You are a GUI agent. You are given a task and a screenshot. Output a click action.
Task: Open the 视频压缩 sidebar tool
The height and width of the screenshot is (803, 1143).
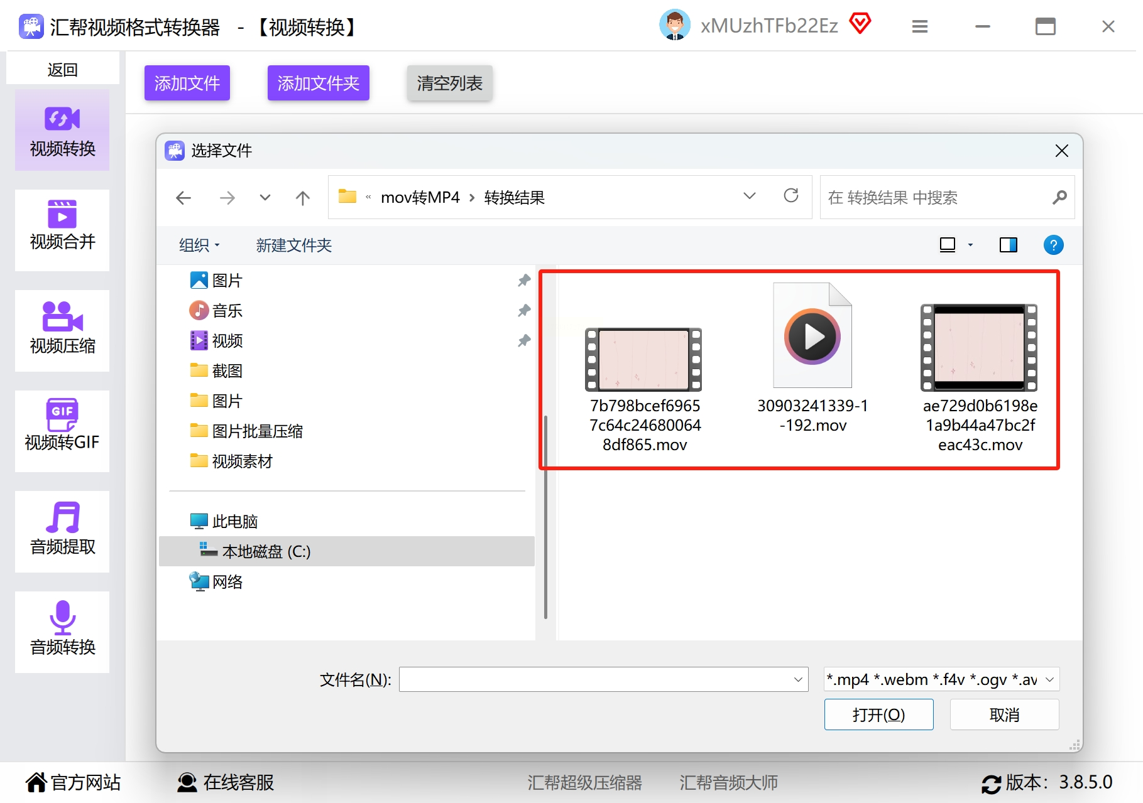pos(62,331)
